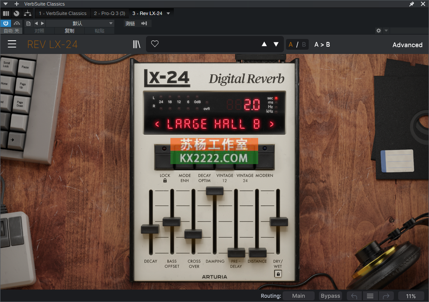
Task: Switch to the 2 - Pro-Q 3 (3) tab
Action: point(110,13)
